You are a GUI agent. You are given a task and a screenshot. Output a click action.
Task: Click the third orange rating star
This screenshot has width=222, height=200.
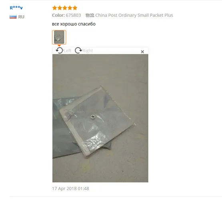tap(65, 8)
